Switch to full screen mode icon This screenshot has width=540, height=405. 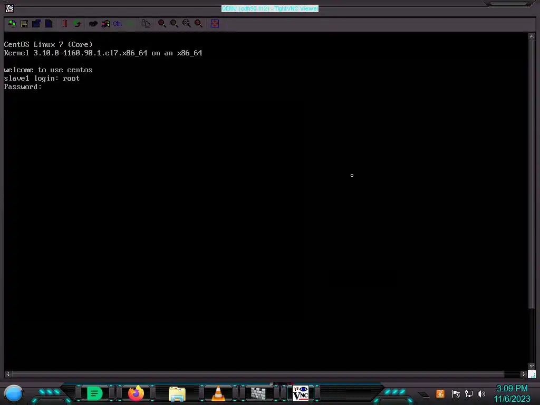pyautogui.click(x=215, y=23)
